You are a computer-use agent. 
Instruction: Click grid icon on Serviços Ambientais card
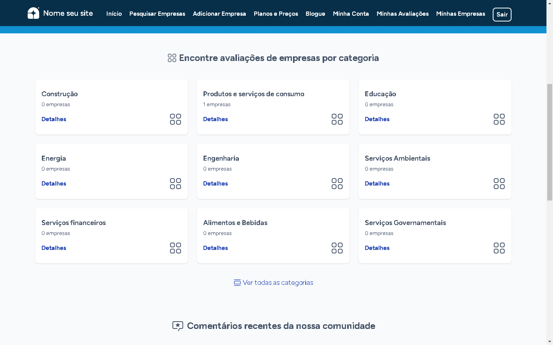[x=499, y=184]
